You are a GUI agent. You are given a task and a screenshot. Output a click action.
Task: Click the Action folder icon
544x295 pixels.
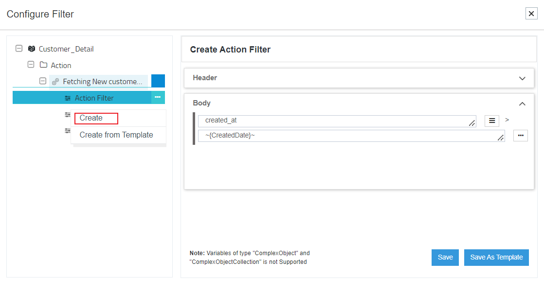pyautogui.click(x=44, y=65)
